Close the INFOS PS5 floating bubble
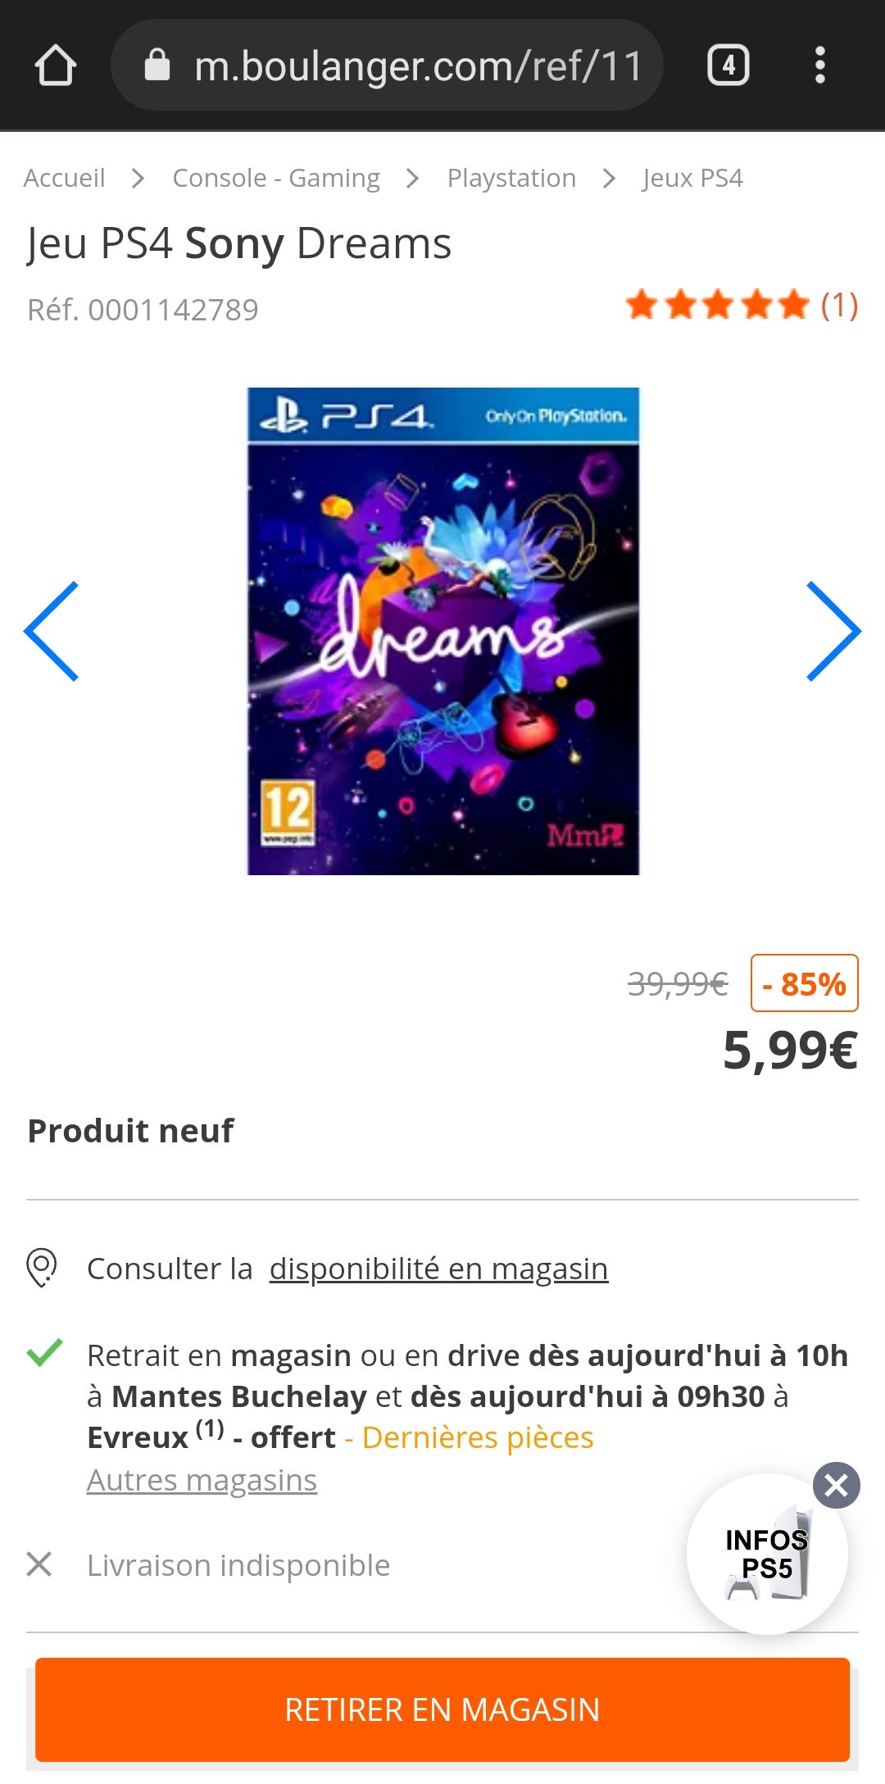The width and height of the screenshot is (885, 1784). 836,1485
